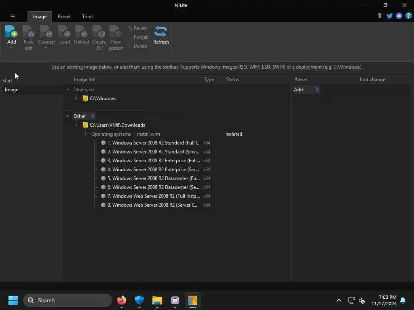Click the Type column header
The width and height of the screenshot is (414, 310).
click(x=209, y=80)
